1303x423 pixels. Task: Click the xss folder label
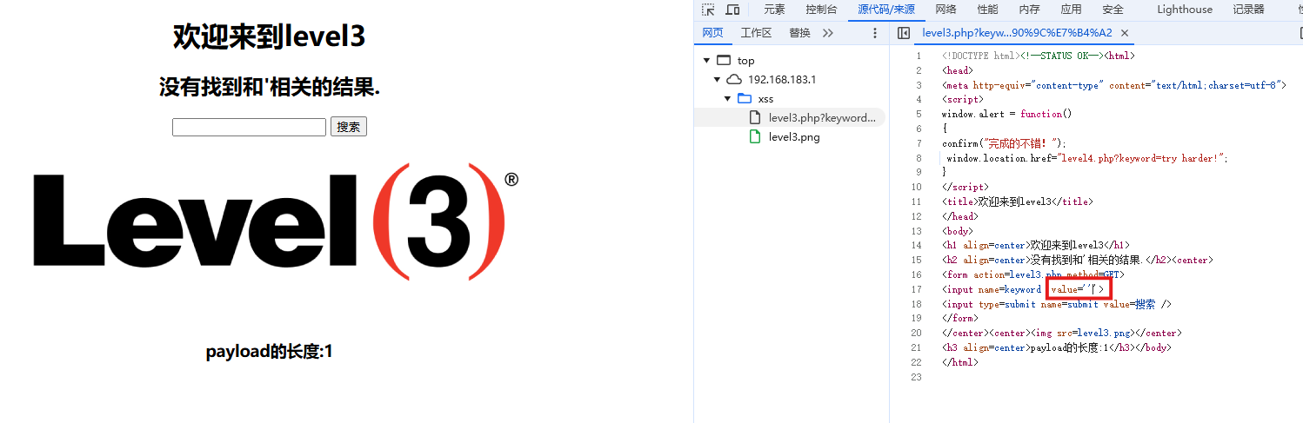(765, 99)
